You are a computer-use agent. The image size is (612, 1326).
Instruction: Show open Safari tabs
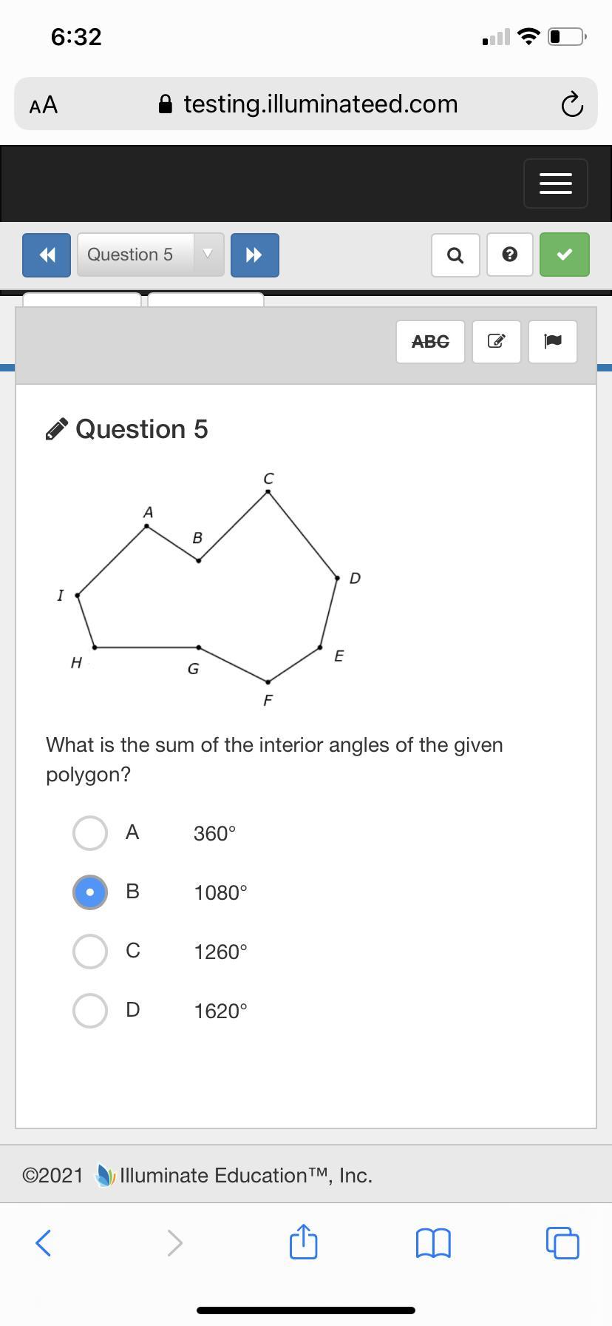coord(562,1243)
